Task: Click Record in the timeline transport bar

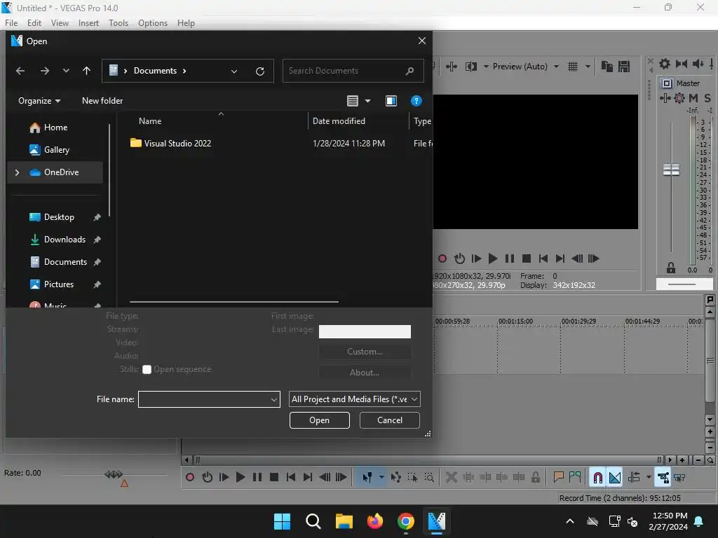Action: tap(189, 477)
